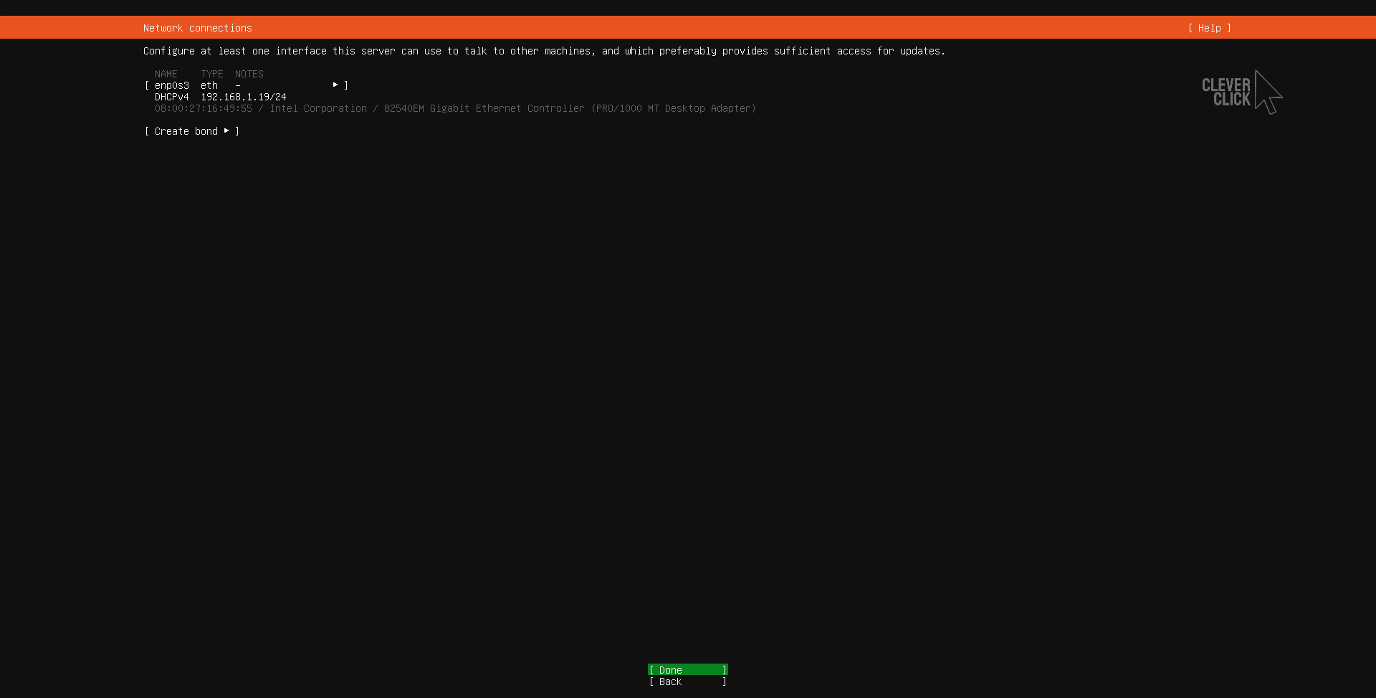The height and width of the screenshot is (698, 1376).
Task: Open the Help menu in header
Action: pos(1209,28)
